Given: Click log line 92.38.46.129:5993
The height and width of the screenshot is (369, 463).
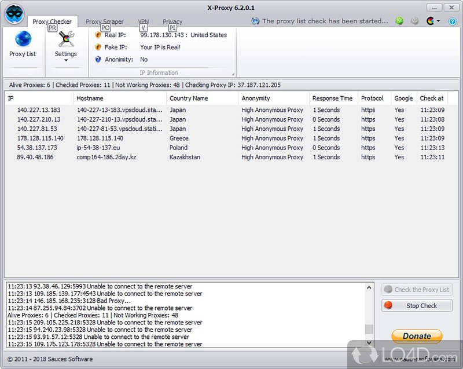Looking at the screenshot, I should tap(100, 286).
